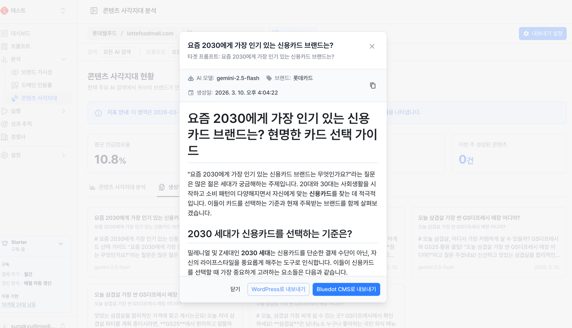Switch to the 생성된 콘텐츠 tab

[x=169, y=187]
